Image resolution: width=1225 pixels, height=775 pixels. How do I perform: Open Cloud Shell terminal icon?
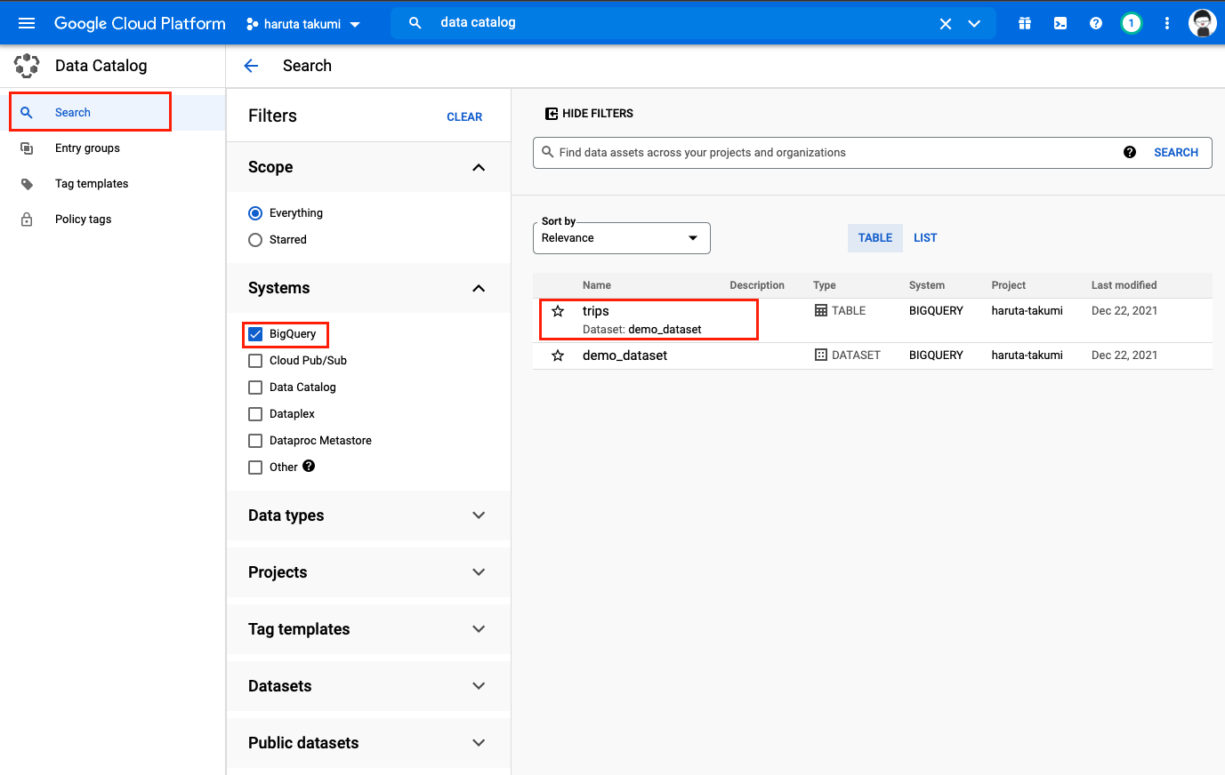1060,23
